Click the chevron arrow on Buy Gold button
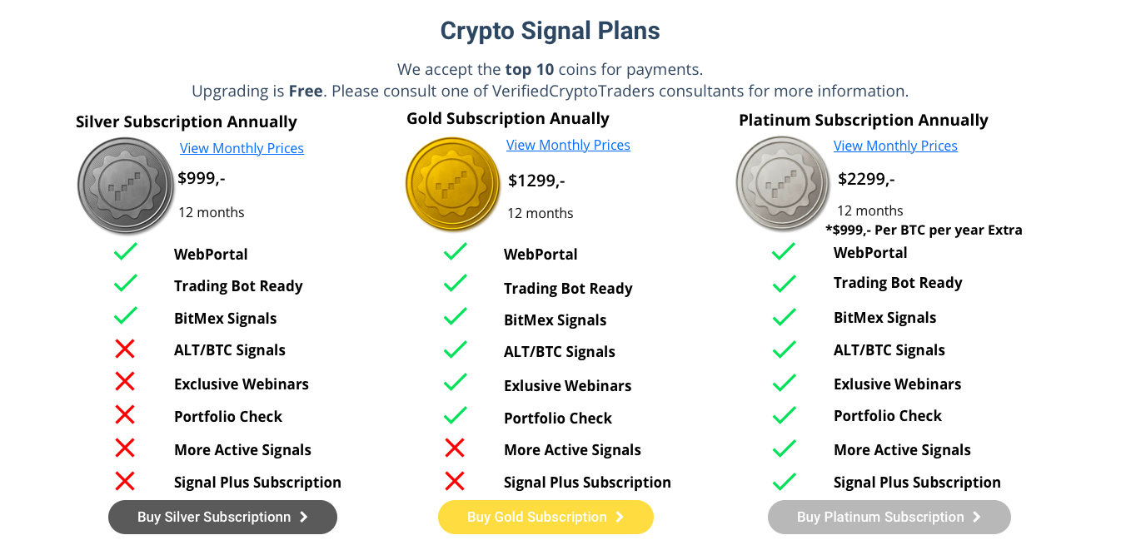1121x545 pixels. pyautogui.click(x=620, y=517)
